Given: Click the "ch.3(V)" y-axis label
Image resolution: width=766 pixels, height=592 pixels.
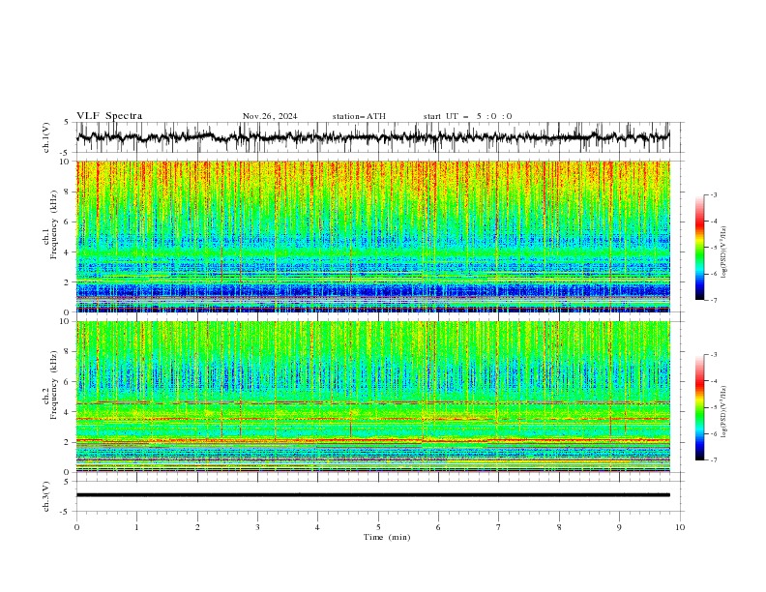Looking at the screenshot, I should pos(46,496).
